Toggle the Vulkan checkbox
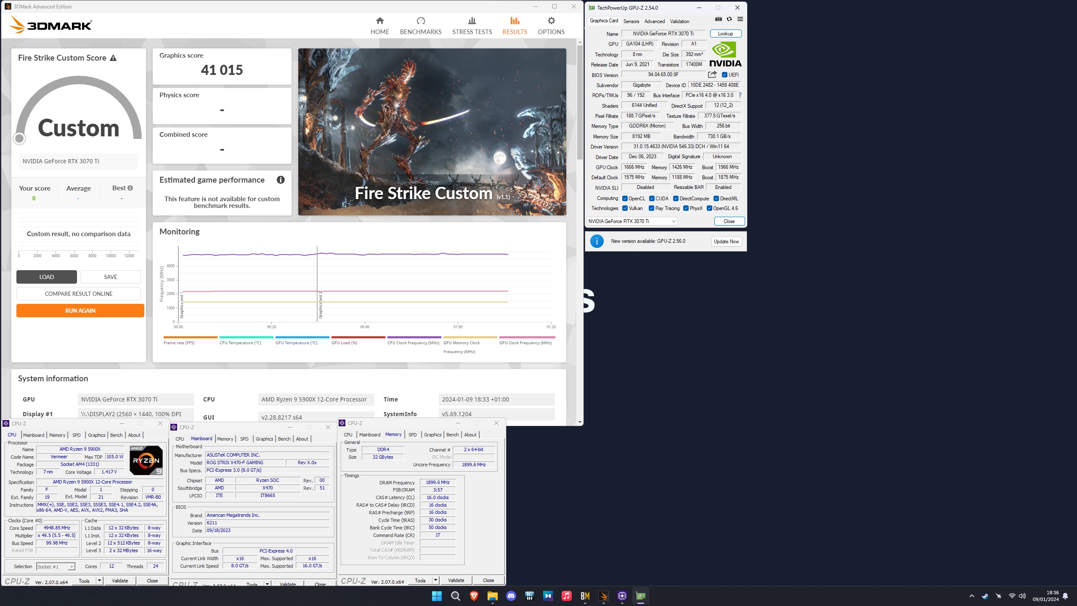 coord(625,208)
